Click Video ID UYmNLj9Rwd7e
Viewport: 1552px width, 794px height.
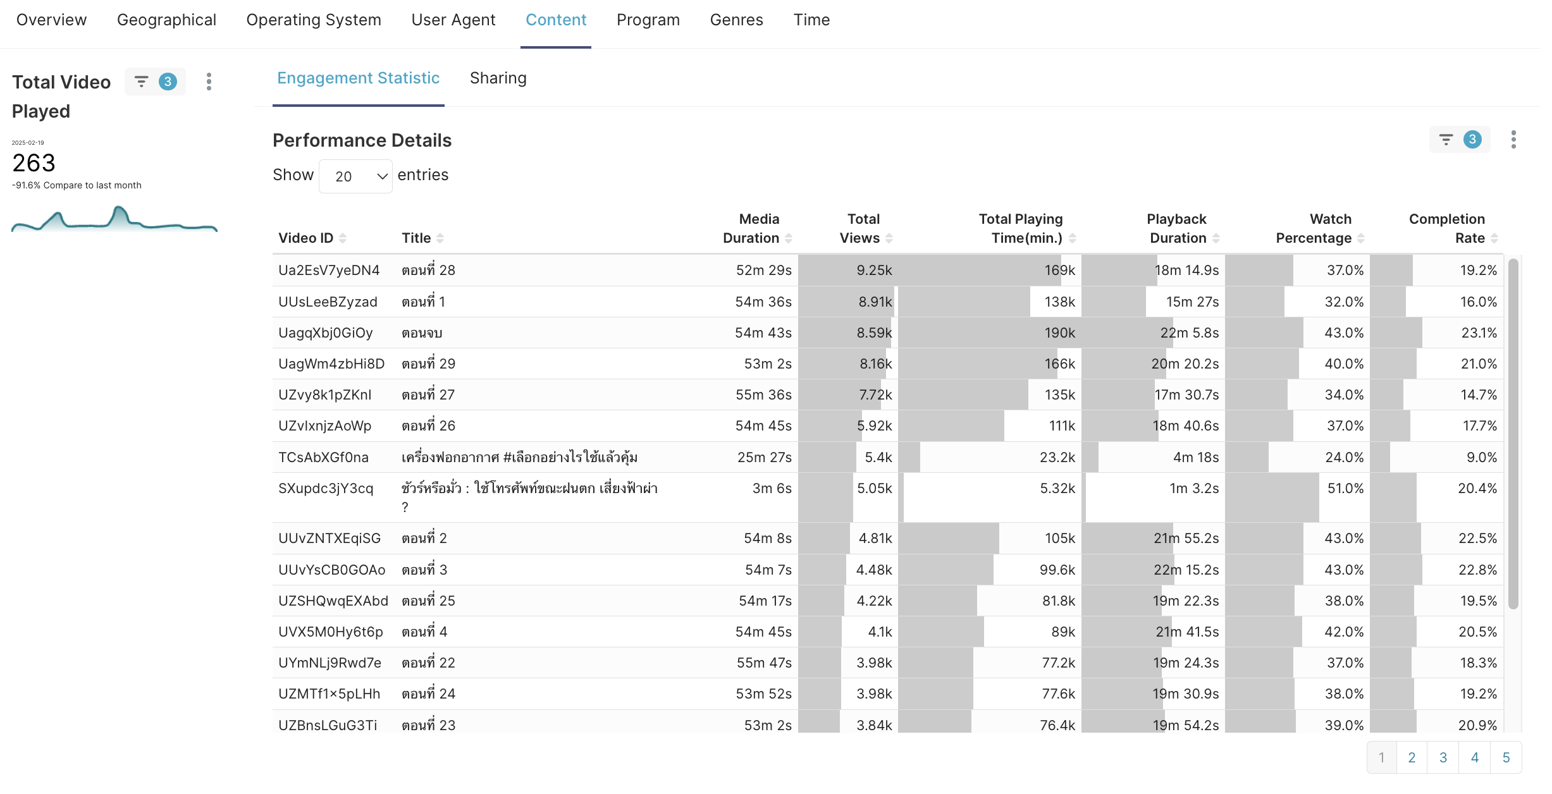click(330, 663)
